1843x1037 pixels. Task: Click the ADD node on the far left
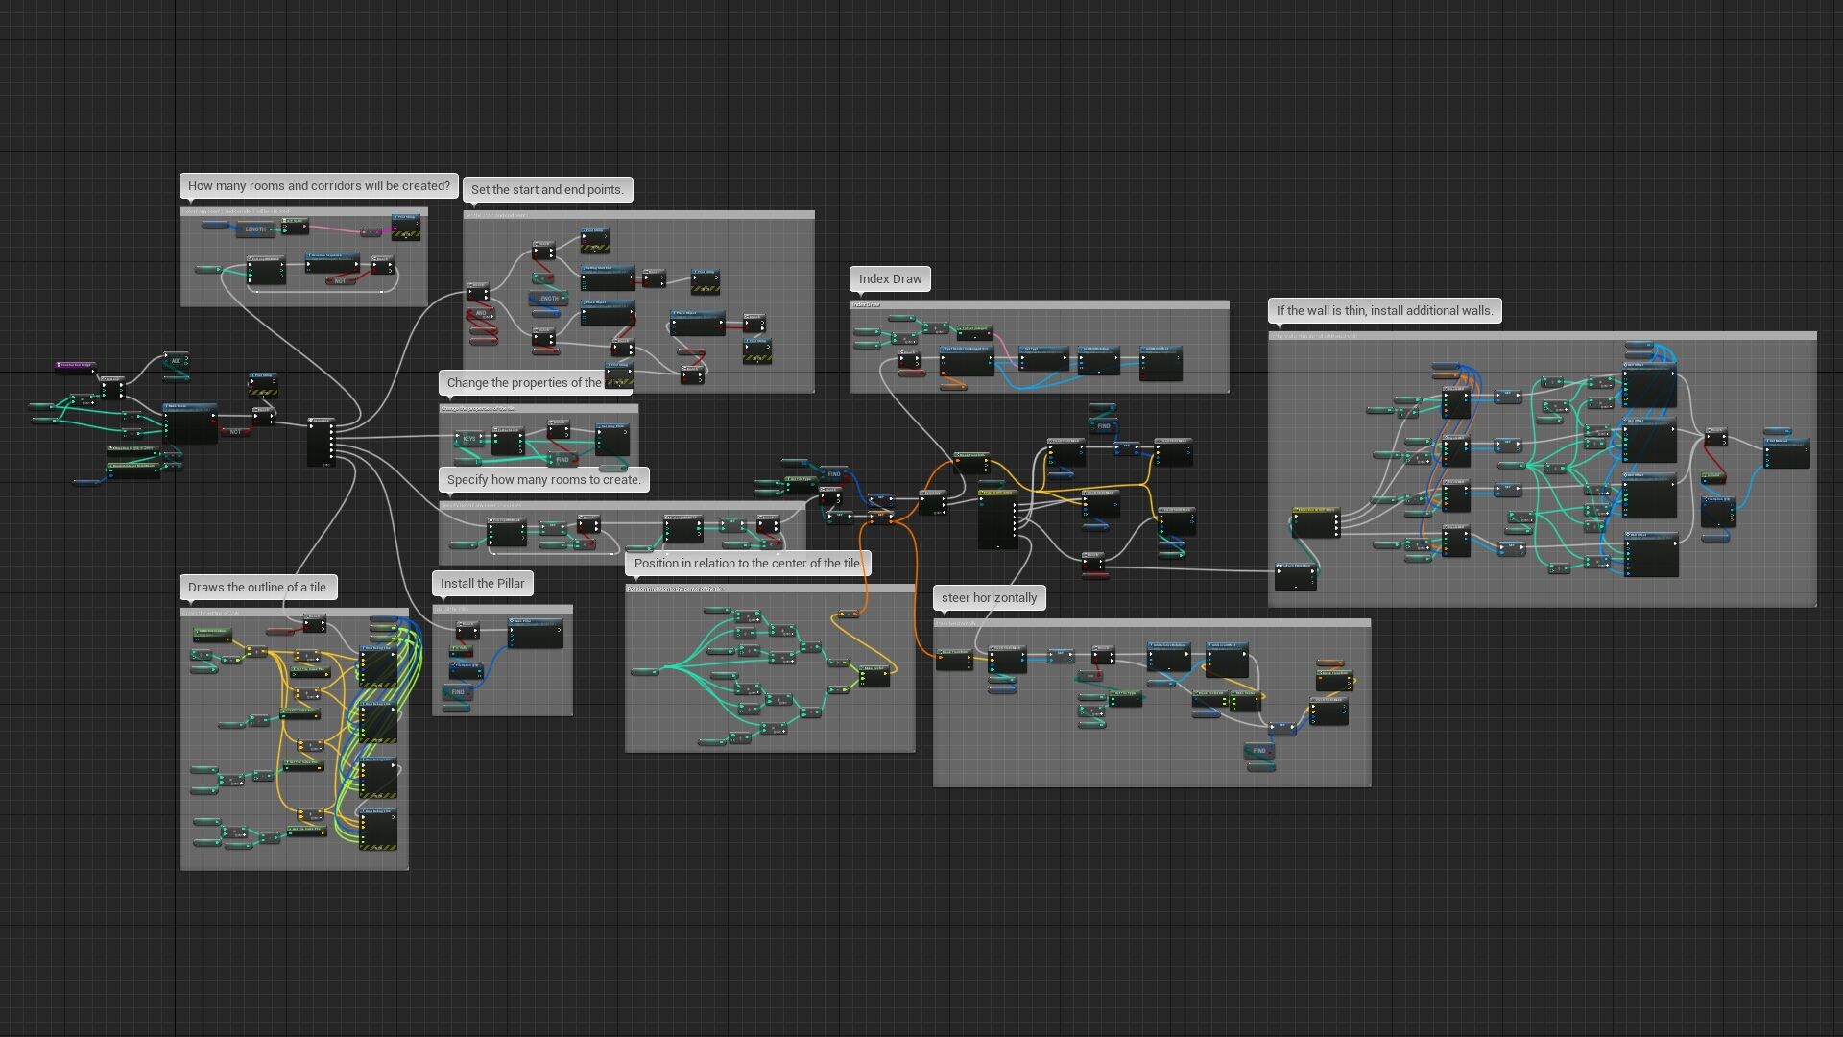tap(177, 361)
